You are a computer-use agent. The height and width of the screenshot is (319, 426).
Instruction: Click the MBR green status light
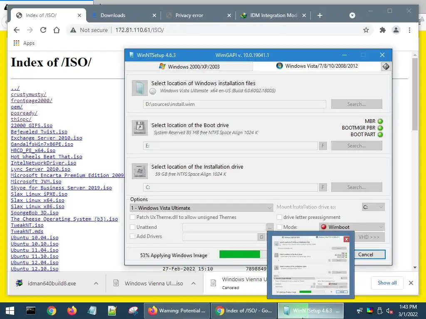pos(380,121)
